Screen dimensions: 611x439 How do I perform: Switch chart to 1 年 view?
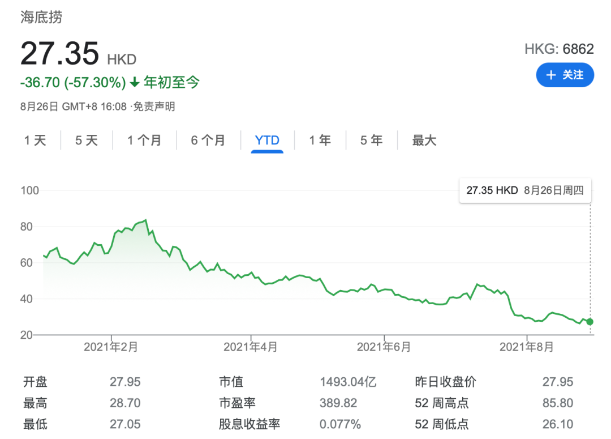tap(320, 140)
